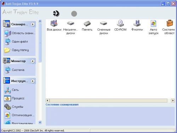Collapse the Инструменты section chevron
This screenshot has width=177, height=133.
(x=33, y=81)
